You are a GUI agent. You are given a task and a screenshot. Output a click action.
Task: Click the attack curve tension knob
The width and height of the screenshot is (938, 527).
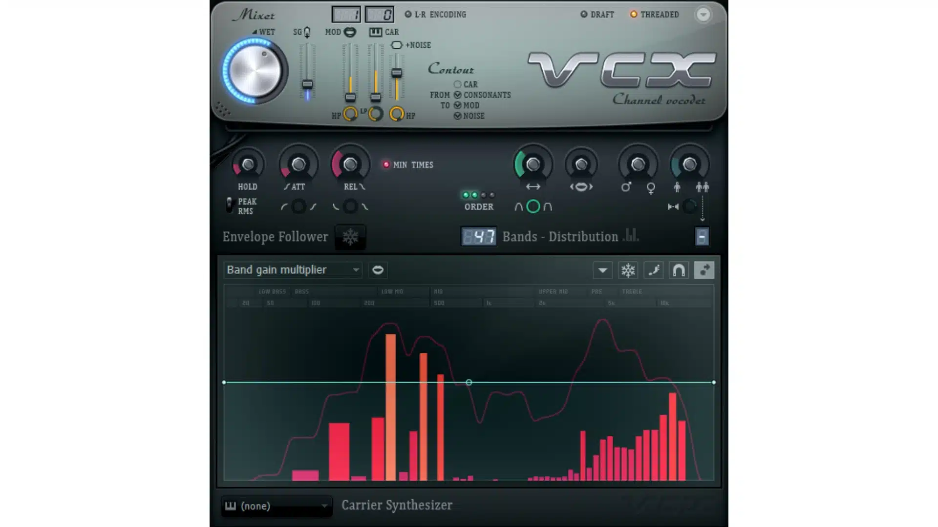(298, 207)
